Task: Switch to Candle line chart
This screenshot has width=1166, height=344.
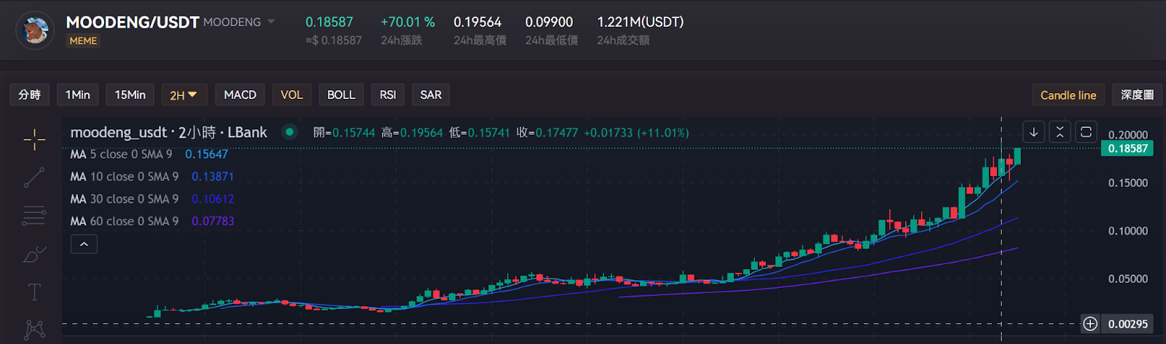Action: click(1068, 95)
